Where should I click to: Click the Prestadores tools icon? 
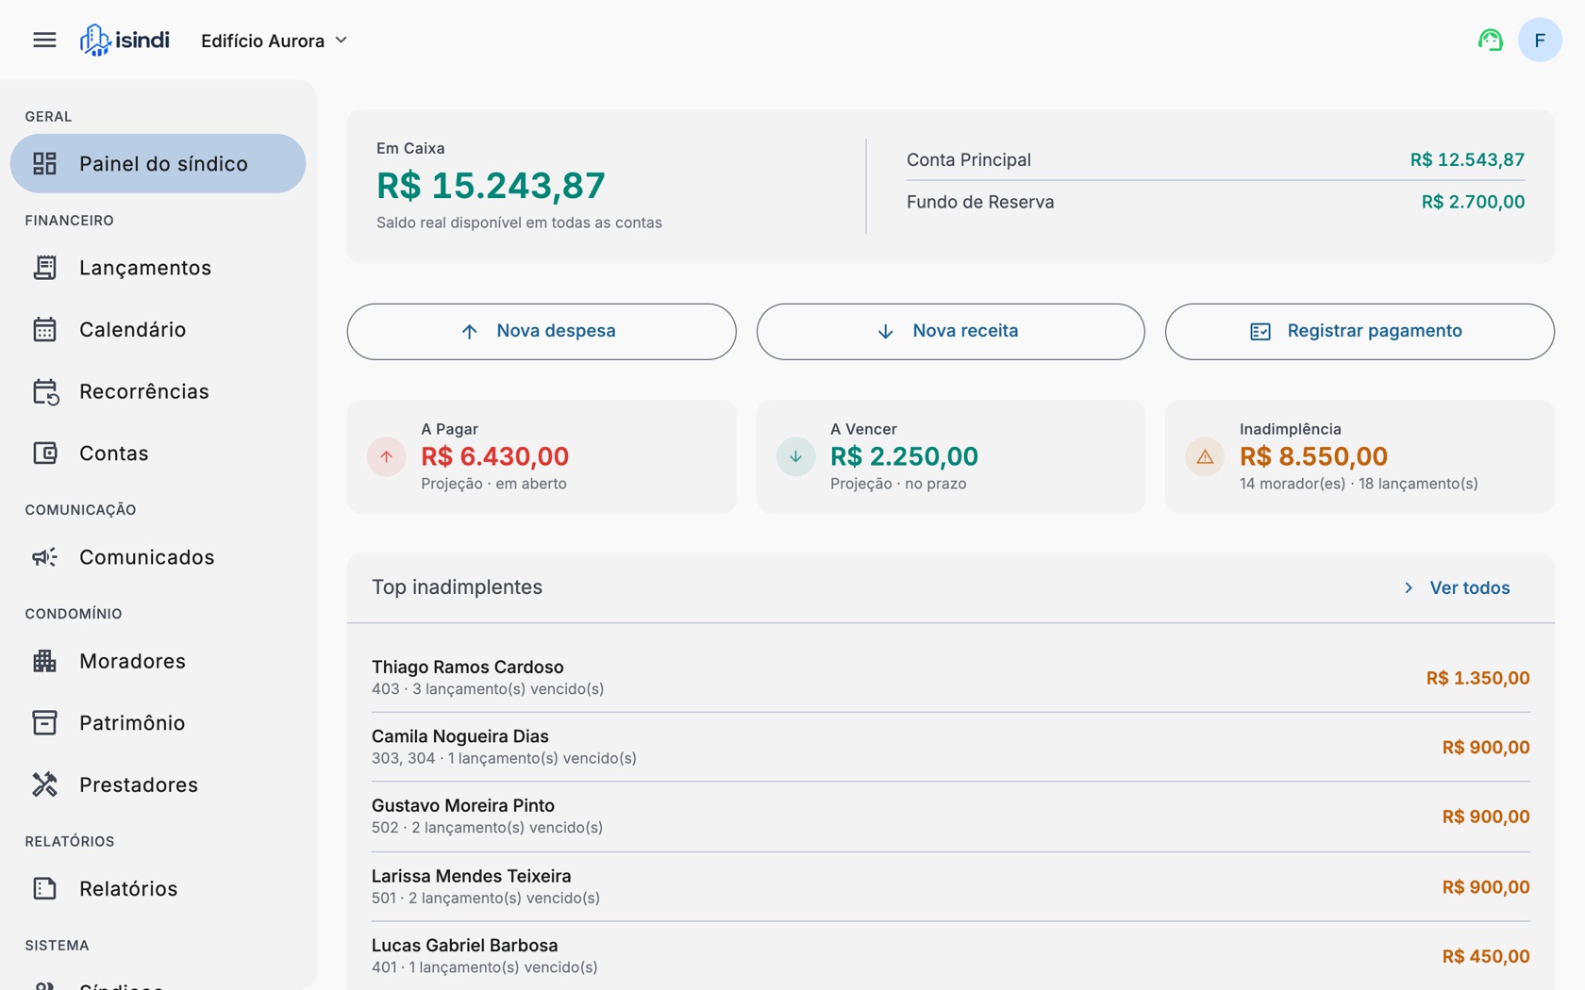tap(44, 784)
